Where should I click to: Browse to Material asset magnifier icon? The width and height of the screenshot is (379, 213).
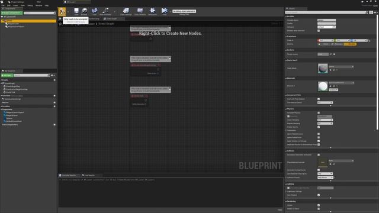[x=334, y=86]
